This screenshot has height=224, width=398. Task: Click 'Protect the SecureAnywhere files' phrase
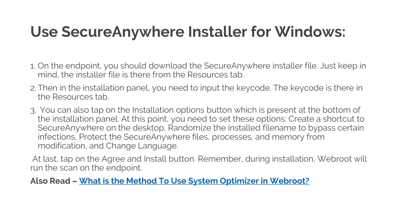click(x=134, y=137)
